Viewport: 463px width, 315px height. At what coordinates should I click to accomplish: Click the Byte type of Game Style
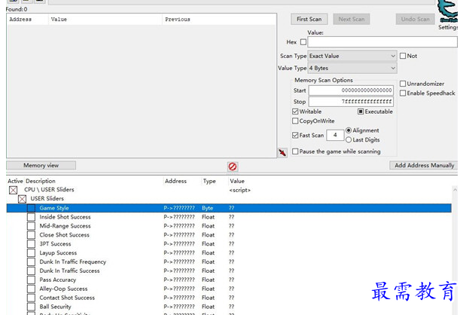(x=208, y=208)
